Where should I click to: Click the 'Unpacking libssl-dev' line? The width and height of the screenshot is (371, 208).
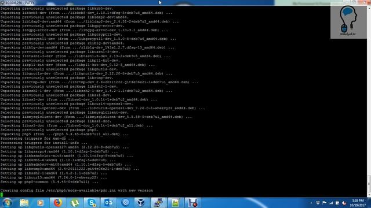(x=79, y=99)
